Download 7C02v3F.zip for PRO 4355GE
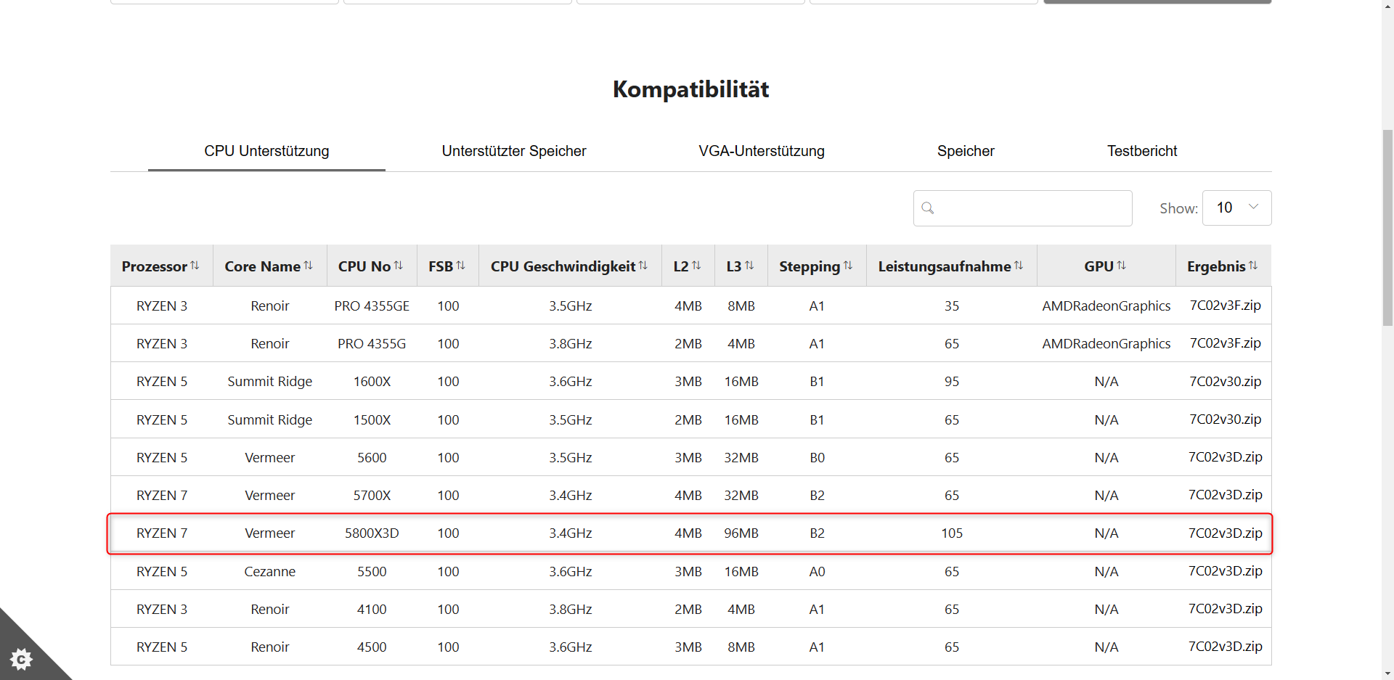Screen dimensions: 1394x680 [1225, 306]
